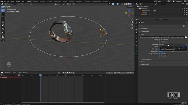
Task: Select the Cursor tool in toolbar
Action: pyautogui.click(x=3, y=14)
